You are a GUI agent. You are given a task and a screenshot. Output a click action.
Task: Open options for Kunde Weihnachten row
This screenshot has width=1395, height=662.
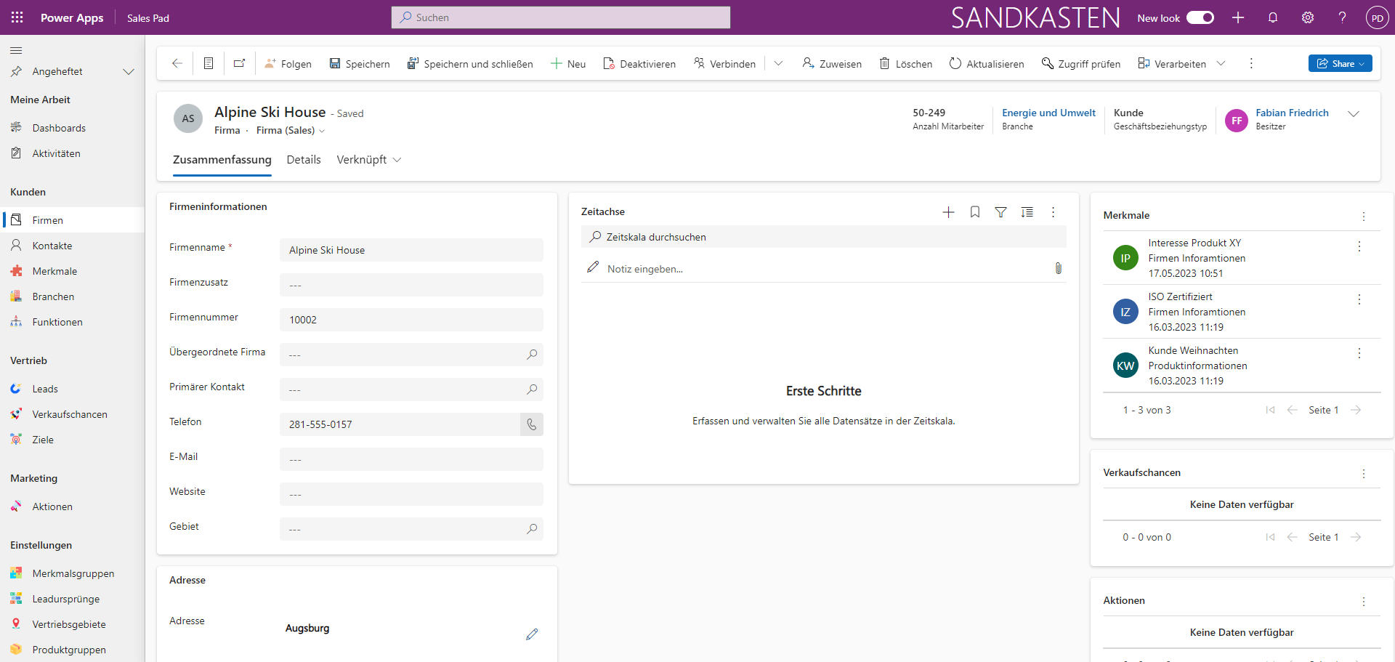point(1359,353)
